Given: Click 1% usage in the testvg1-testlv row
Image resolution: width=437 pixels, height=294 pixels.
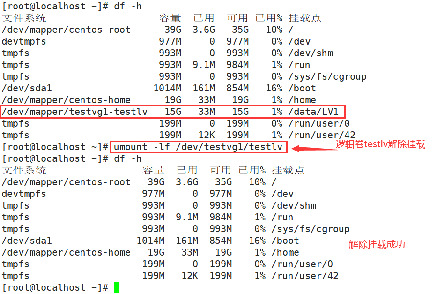Looking at the screenshot, I should pyautogui.click(x=277, y=112).
